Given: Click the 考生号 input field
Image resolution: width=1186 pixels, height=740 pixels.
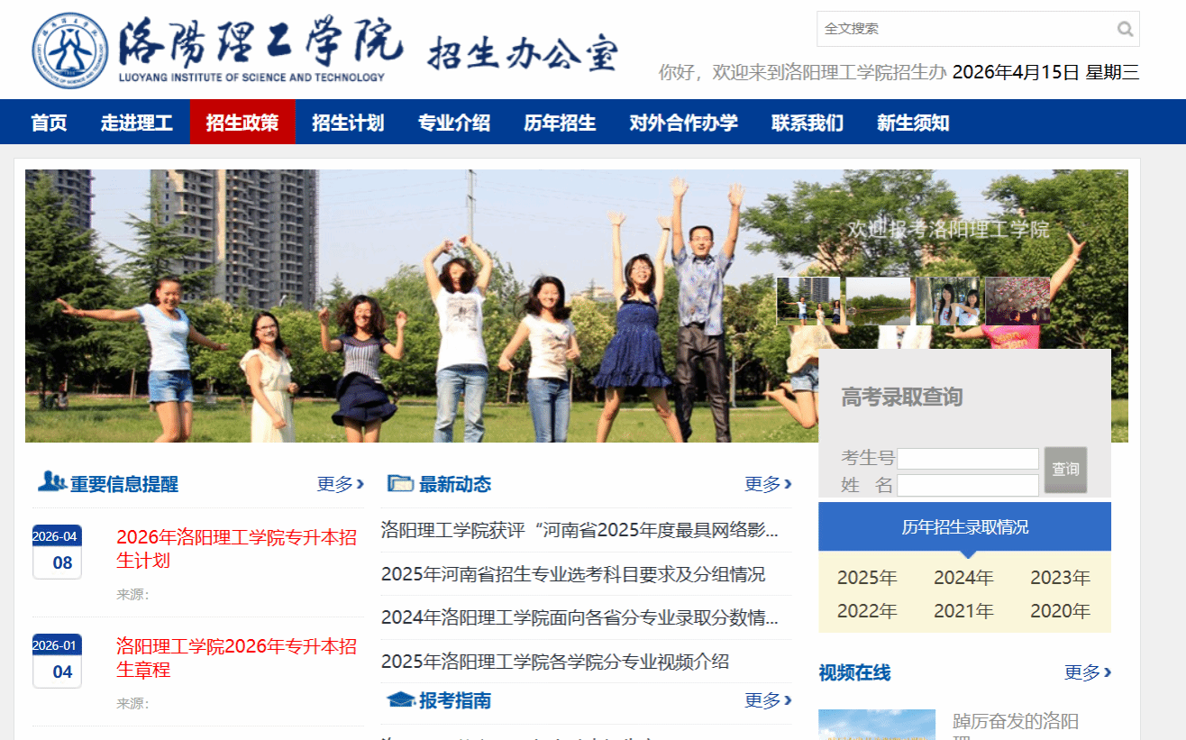Looking at the screenshot, I should click(967, 459).
